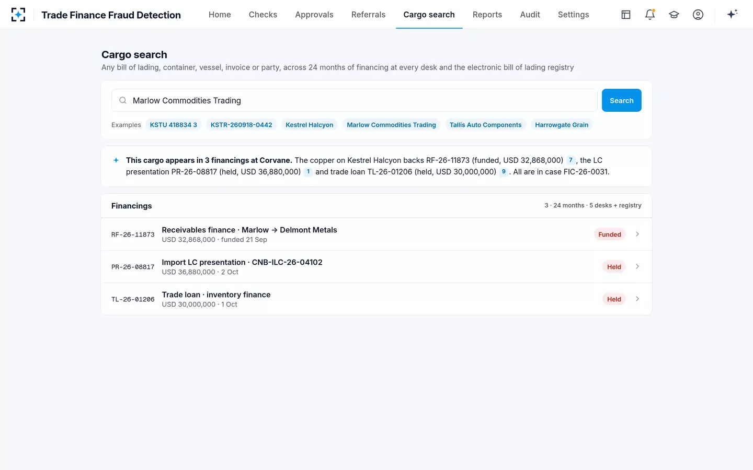Open Trade loan inventory finance entry

(x=216, y=295)
